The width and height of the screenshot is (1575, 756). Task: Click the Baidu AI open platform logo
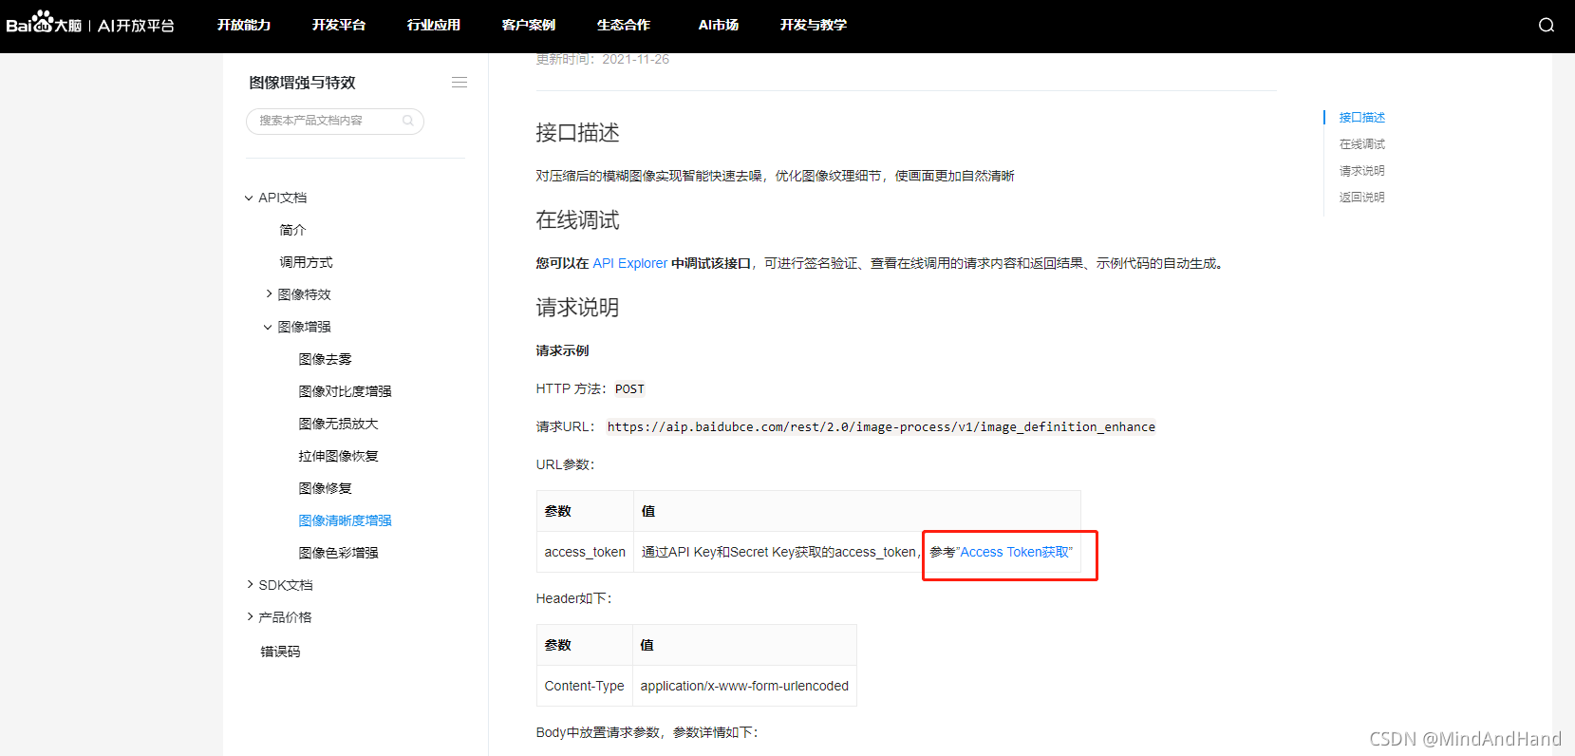tap(90, 24)
